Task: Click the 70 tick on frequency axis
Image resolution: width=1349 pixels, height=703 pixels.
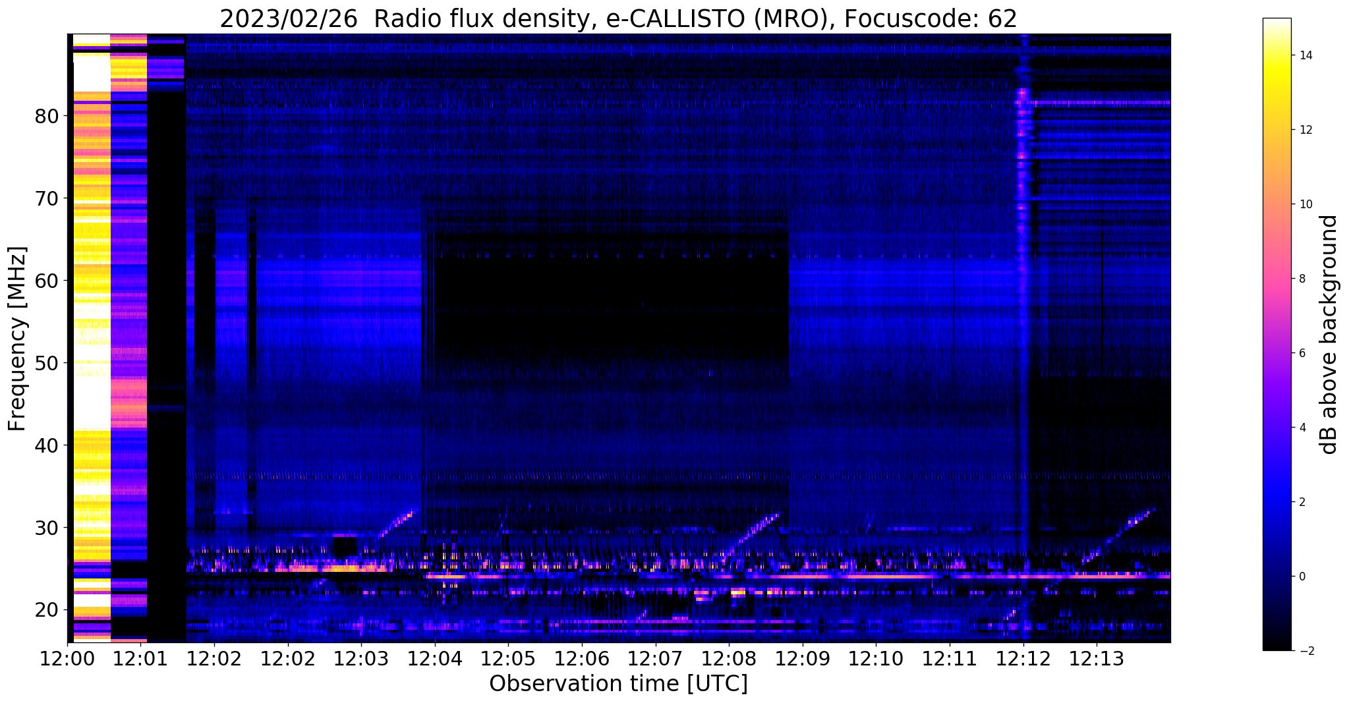Action: (47, 198)
